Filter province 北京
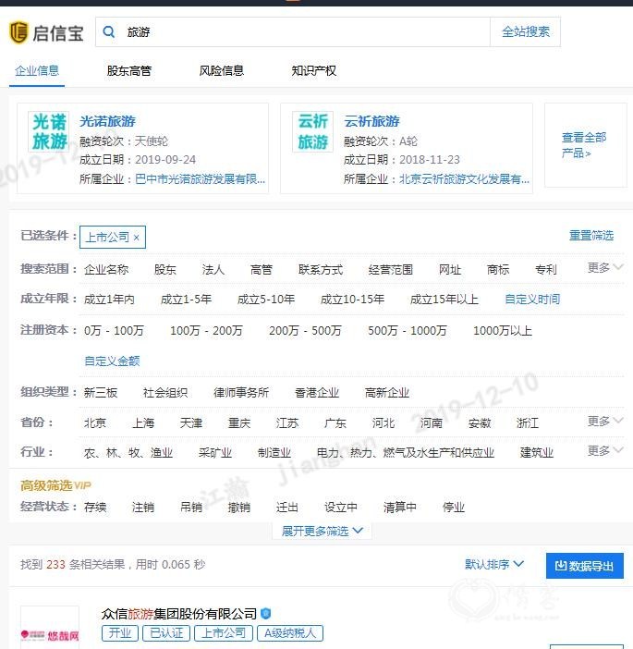The height and width of the screenshot is (649, 633). 95,423
